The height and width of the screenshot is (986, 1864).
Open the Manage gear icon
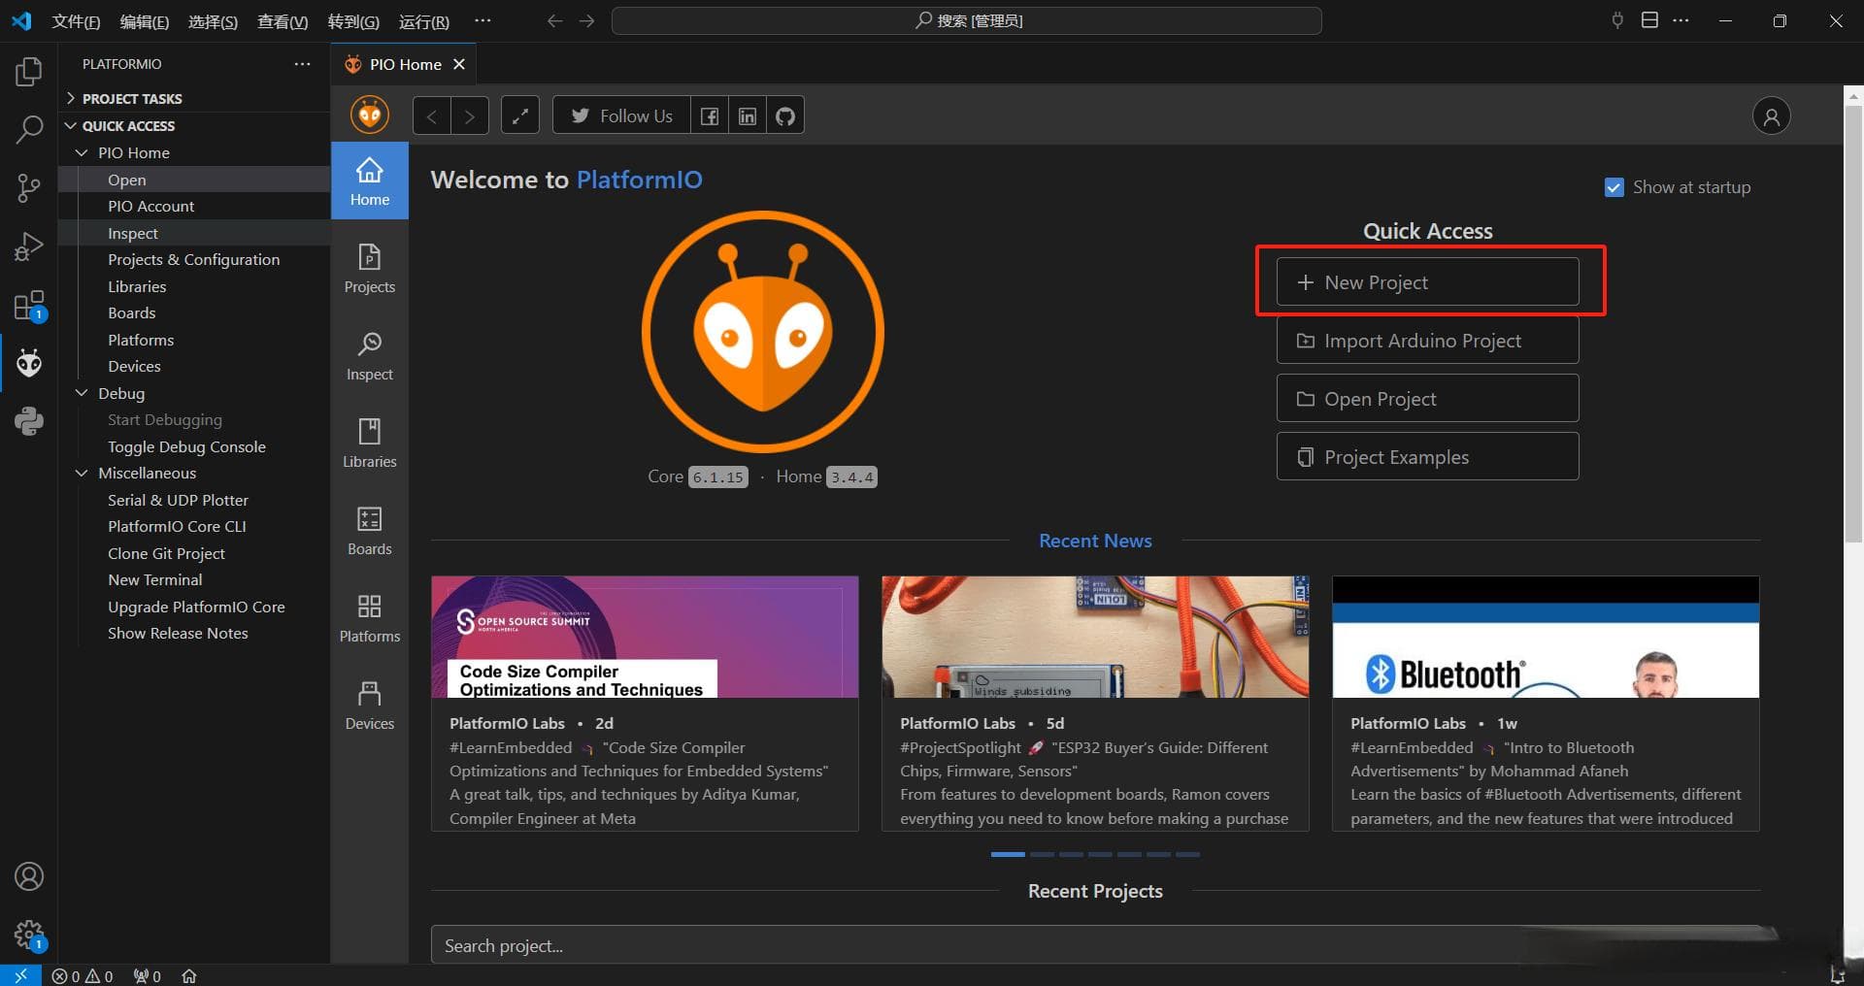click(x=29, y=936)
